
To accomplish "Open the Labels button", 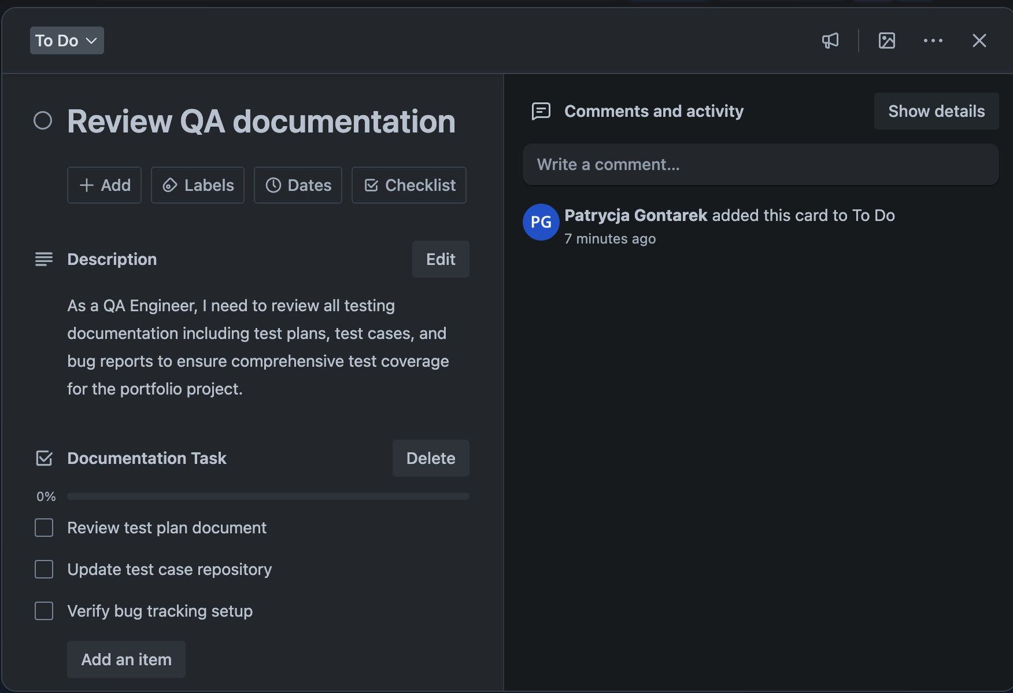I will pos(198,185).
